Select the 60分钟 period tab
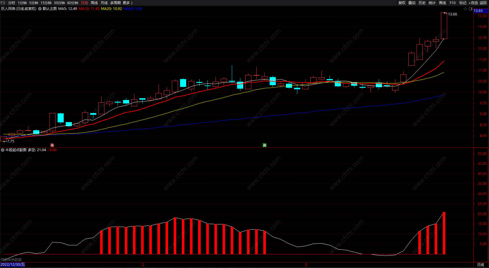This screenshot has height=268, width=489. tap(73, 3)
